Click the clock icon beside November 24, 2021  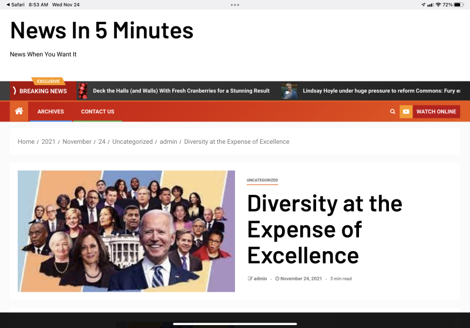pyautogui.click(x=277, y=279)
